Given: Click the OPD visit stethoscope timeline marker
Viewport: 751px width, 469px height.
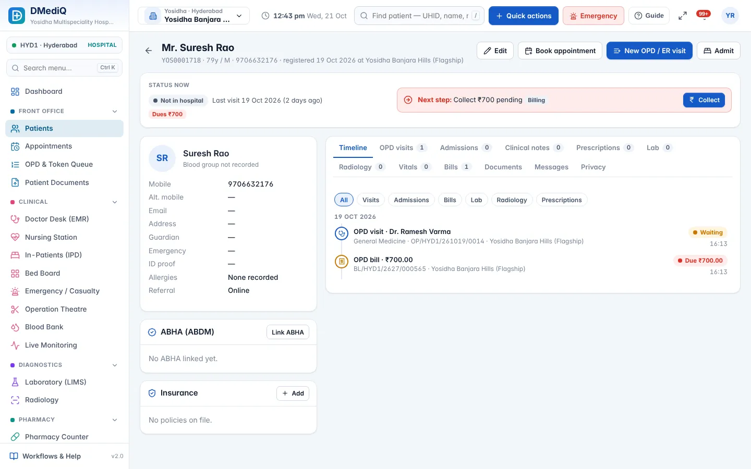Looking at the screenshot, I should (342, 233).
